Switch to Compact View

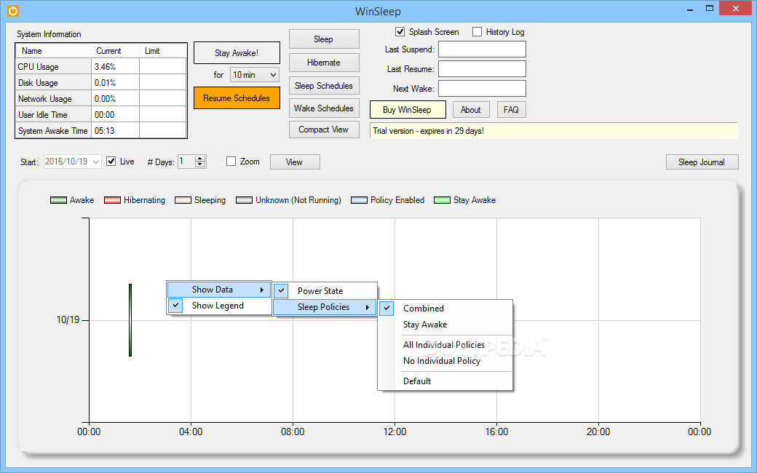click(324, 130)
